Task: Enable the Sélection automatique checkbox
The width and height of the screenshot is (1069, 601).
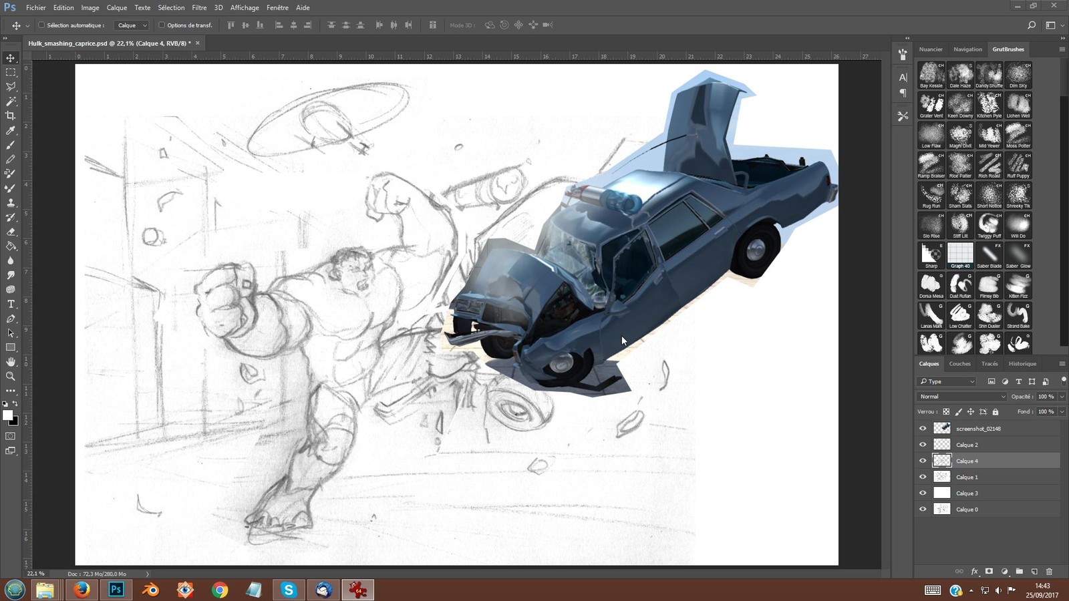Action: pos(41,25)
